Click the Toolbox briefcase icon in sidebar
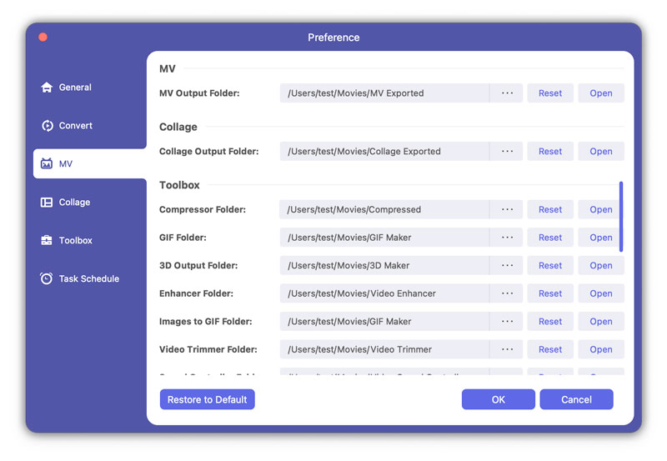Screen dimensions: 667x461 pos(47,241)
